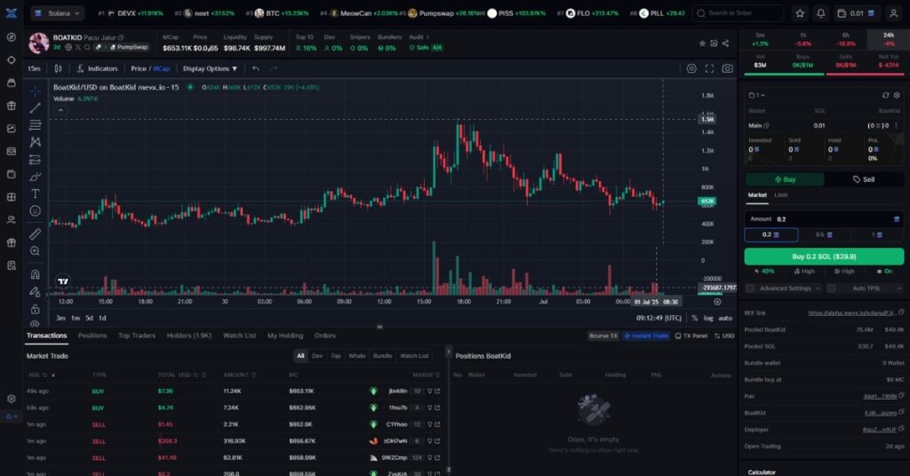Open the Indicators dialog
The image size is (910, 476).
(98, 68)
